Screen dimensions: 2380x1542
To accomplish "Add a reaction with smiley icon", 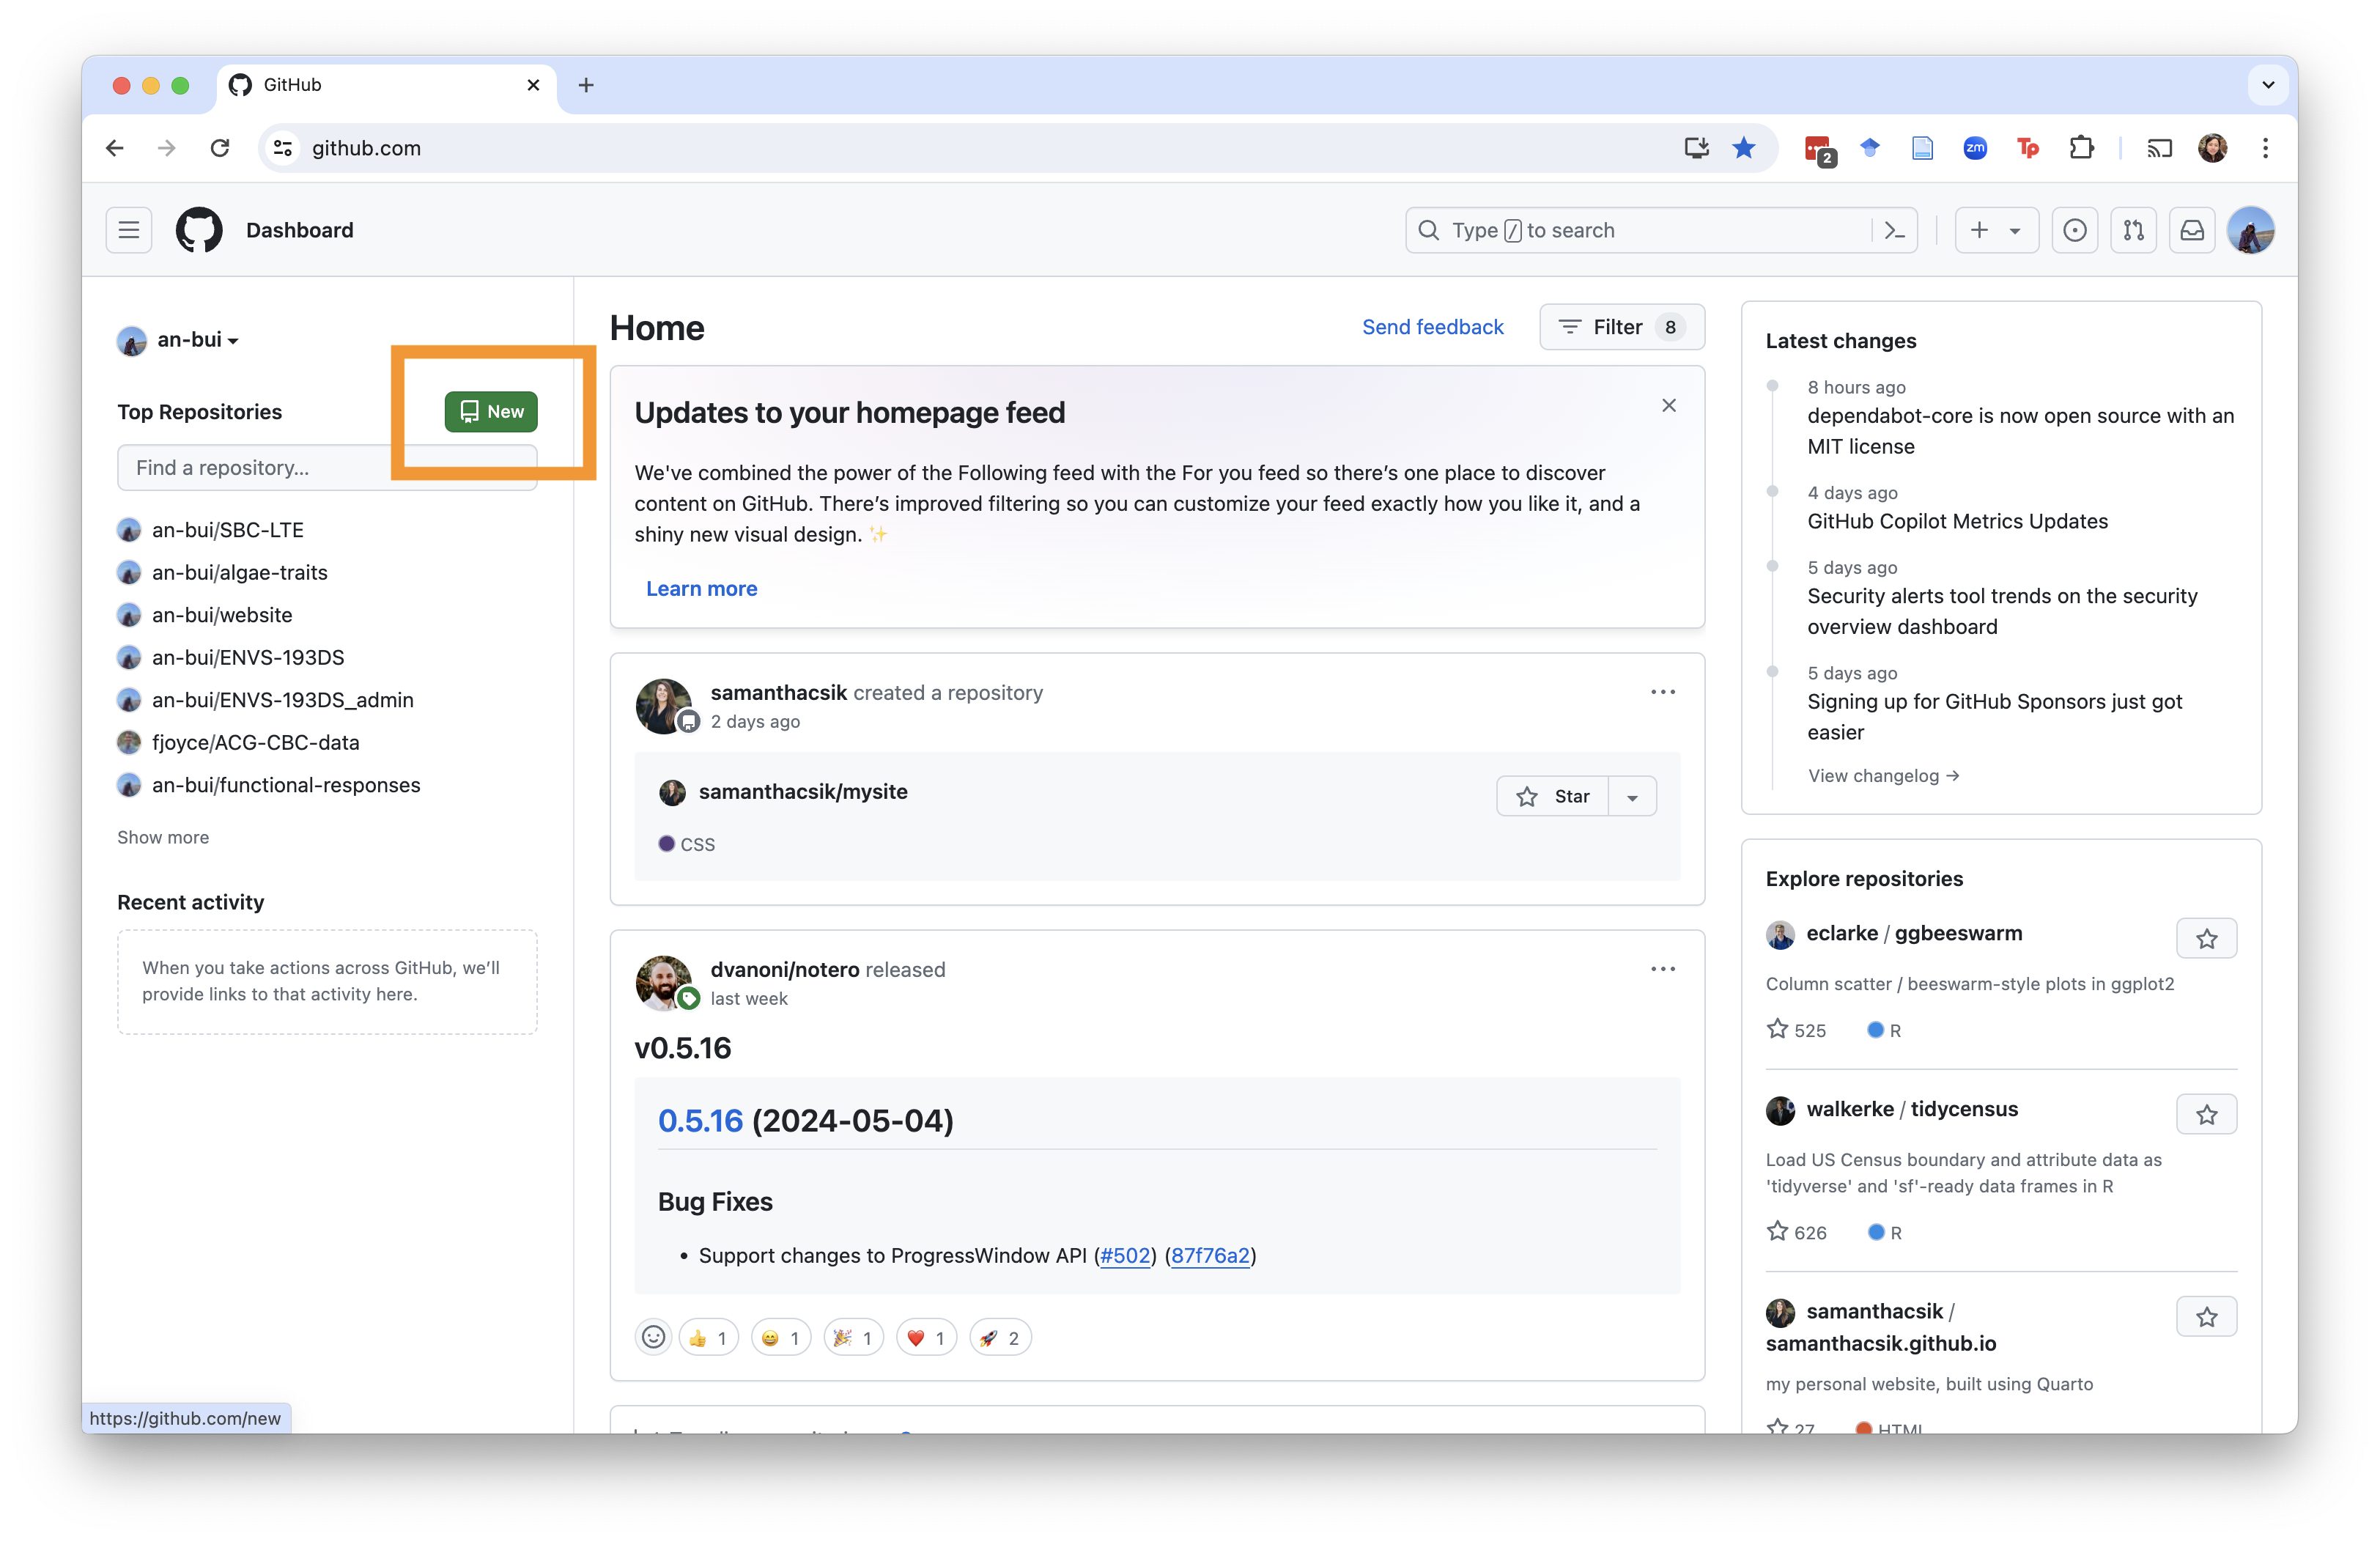I will pyautogui.click(x=653, y=1337).
